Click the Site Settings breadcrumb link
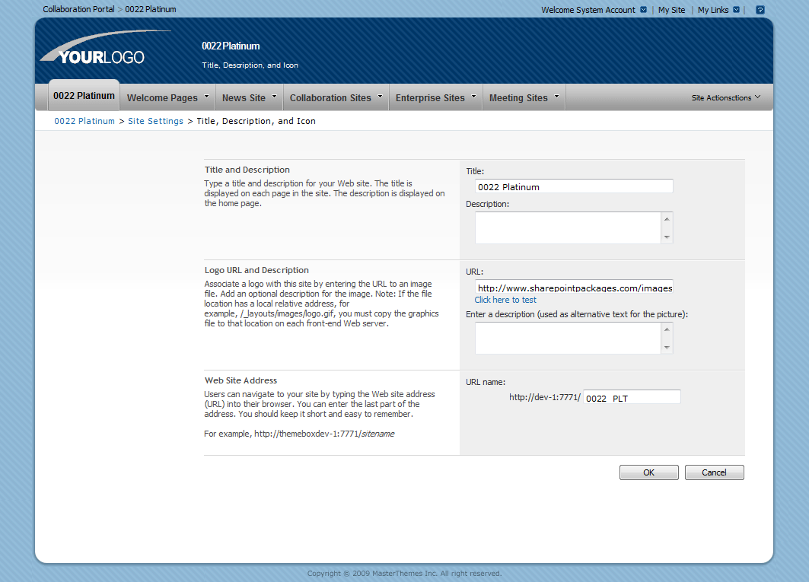The width and height of the screenshot is (809, 582). point(155,121)
